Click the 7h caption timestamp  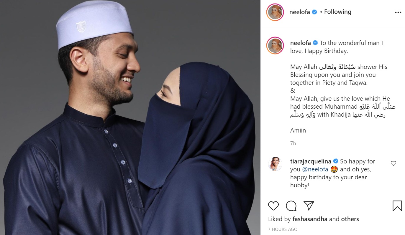pos(293,143)
